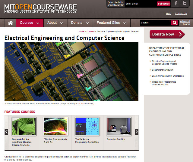Click the Home breadcrumb link

click(81, 31)
